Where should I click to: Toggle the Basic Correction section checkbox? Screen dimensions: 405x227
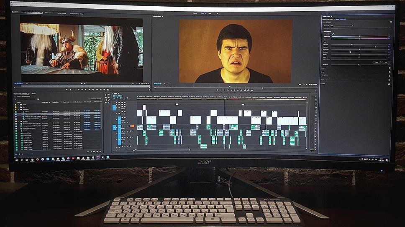pos(390,22)
